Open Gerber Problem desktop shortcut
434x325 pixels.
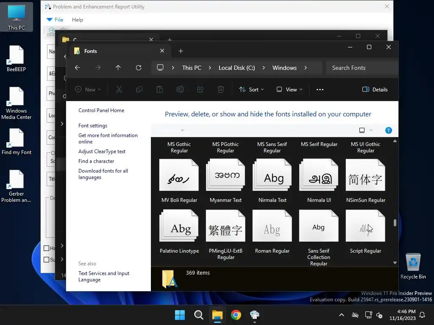17,186
